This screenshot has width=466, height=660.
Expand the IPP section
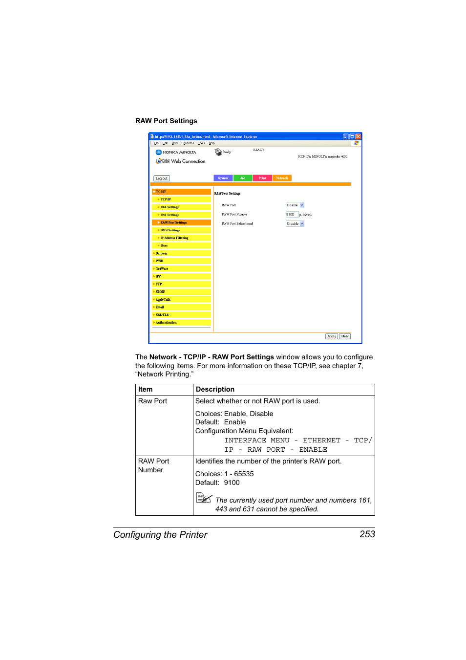[181, 276]
